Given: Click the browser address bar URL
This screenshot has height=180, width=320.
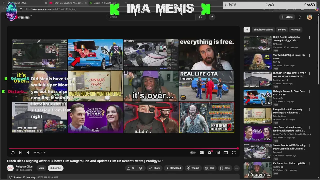Looking at the screenshot, I should click(50, 9).
